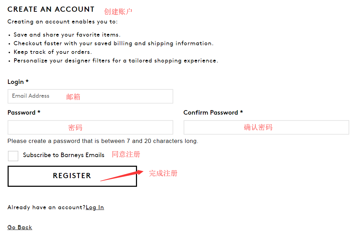Select the Confirm Password input box
This screenshot has height=232, width=352.
pos(266,127)
